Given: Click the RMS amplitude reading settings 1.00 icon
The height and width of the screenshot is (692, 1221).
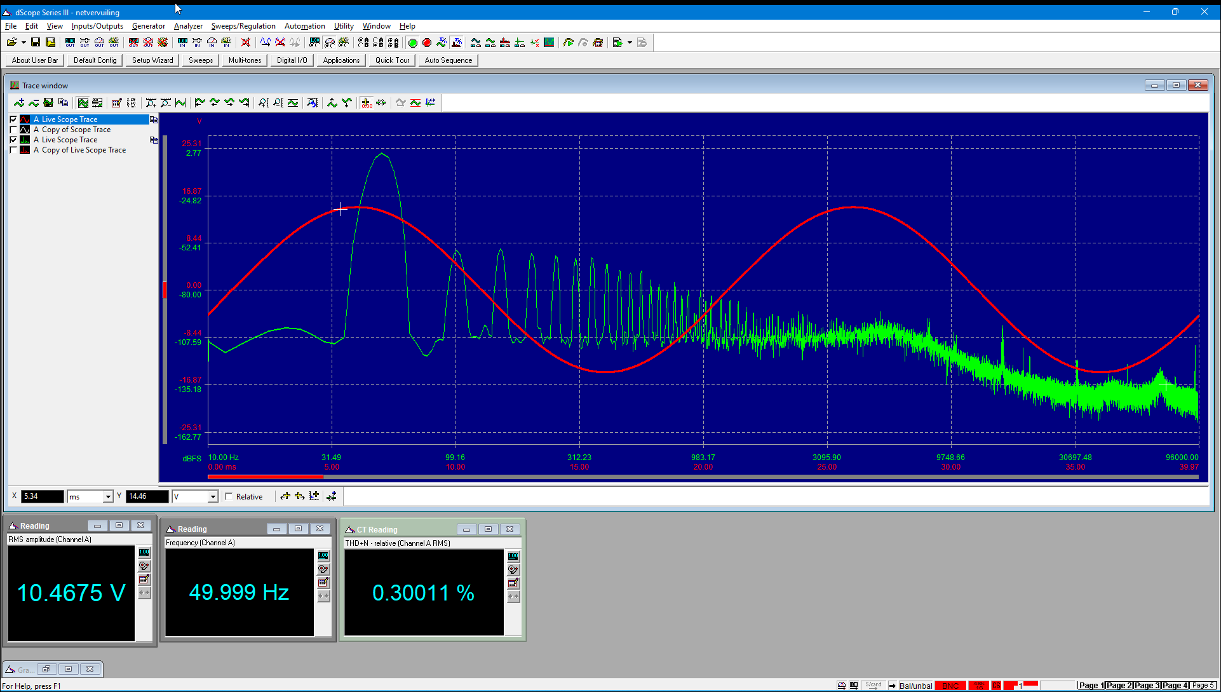Looking at the screenshot, I should tap(144, 553).
